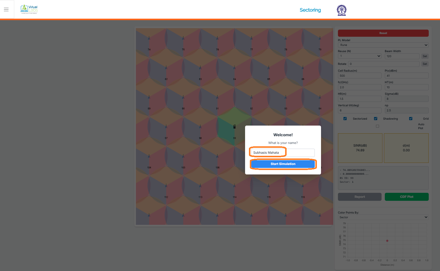Click the Virtual Labs logo
Image resolution: width=440 pixels, height=271 pixels.
[29, 9]
